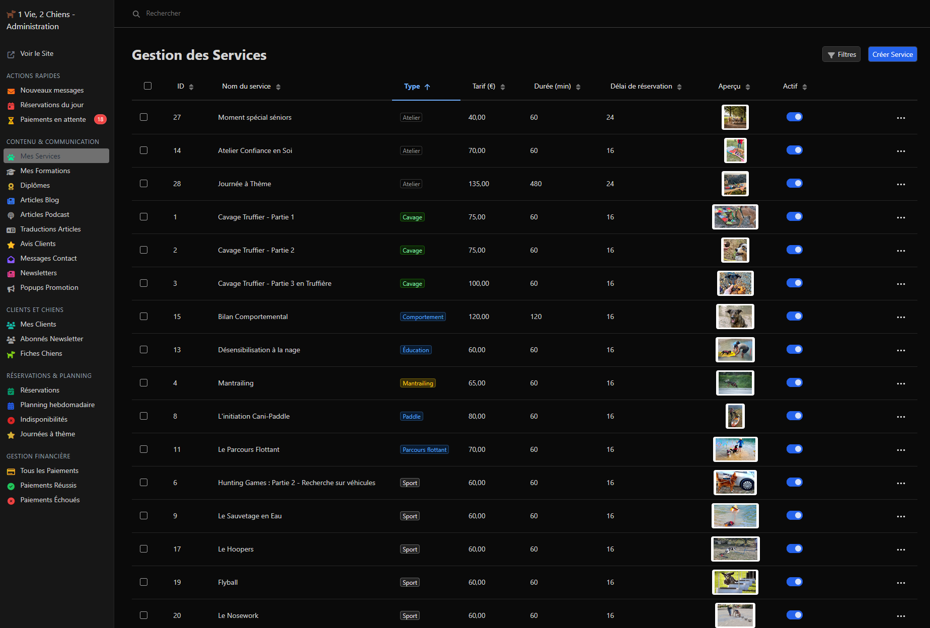Click the Tous les Paiements card icon
This screenshot has height=628, width=930.
click(x=11, y=472)
